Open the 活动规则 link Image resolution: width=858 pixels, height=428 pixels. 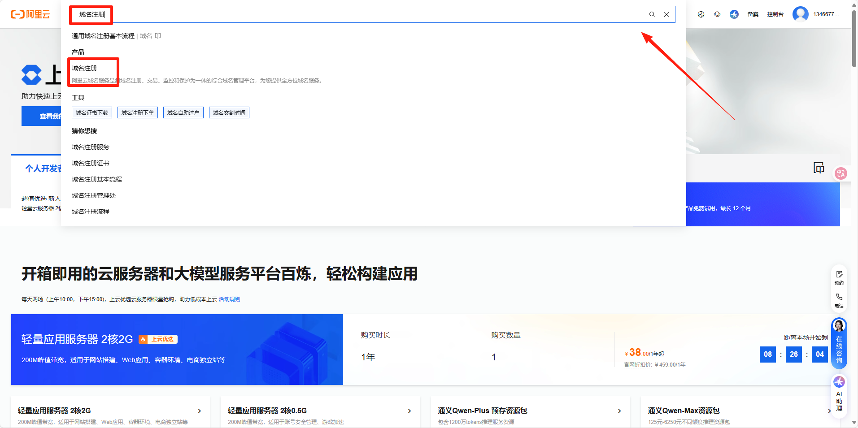pos(229,299)
